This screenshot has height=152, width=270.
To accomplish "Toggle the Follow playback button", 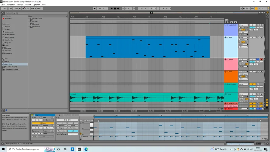I will point(94,9).
